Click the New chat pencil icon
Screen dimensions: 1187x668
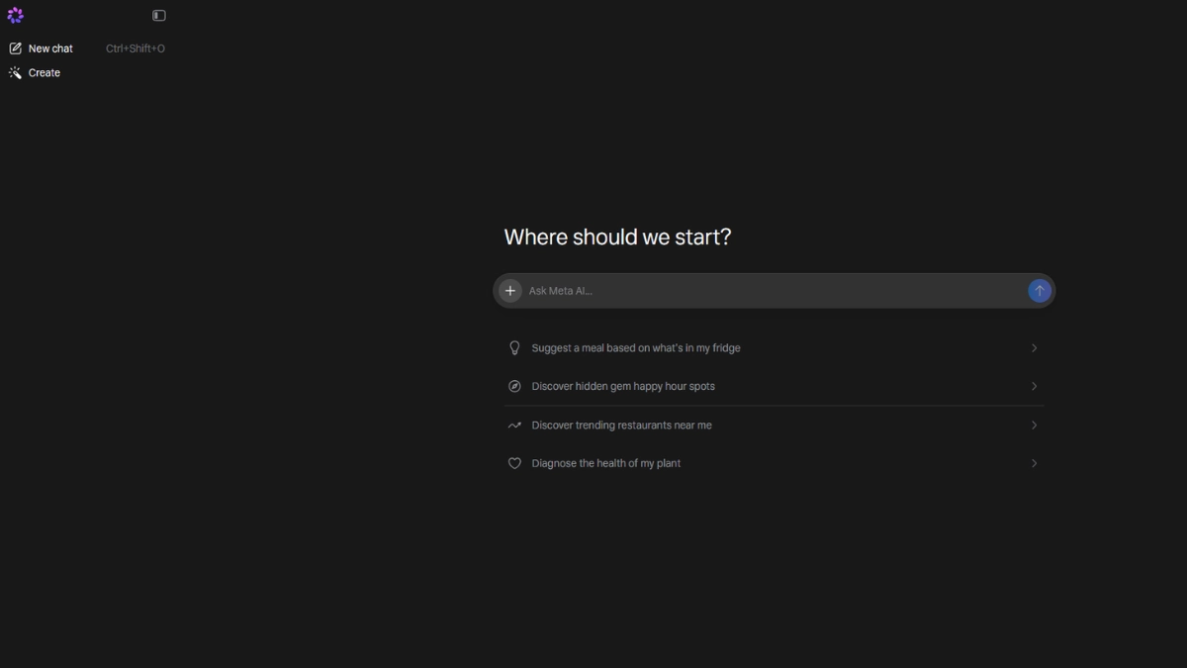click(15, 48)
